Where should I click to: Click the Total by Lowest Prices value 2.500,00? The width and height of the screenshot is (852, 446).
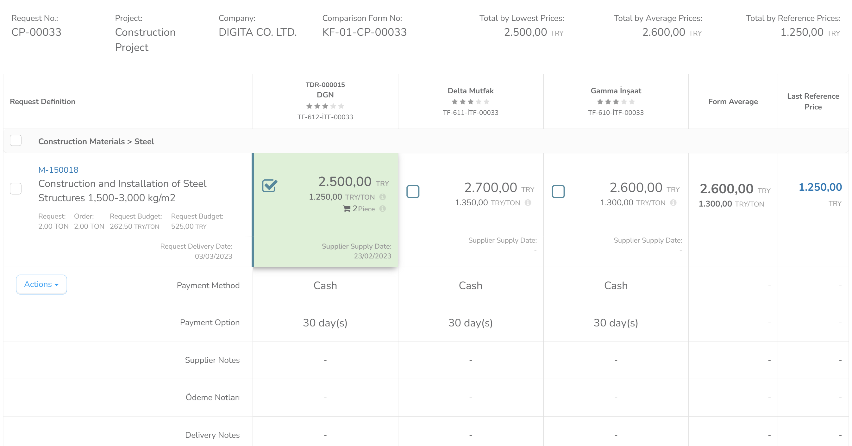[525, 32]
